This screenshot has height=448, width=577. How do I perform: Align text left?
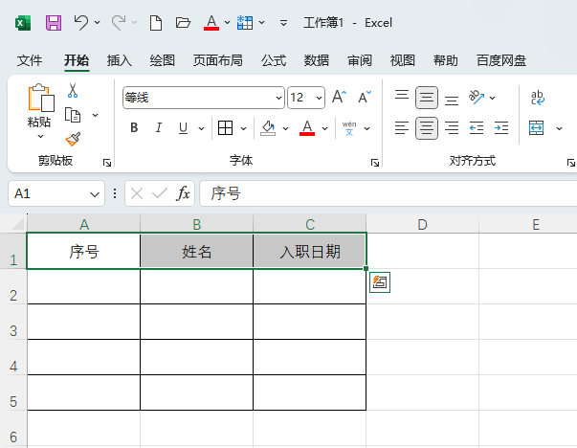[x=402, y=128]
